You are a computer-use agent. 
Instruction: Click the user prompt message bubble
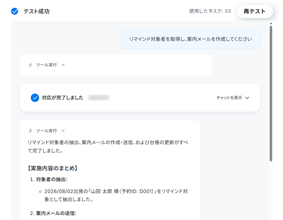[x=190, y=39]
